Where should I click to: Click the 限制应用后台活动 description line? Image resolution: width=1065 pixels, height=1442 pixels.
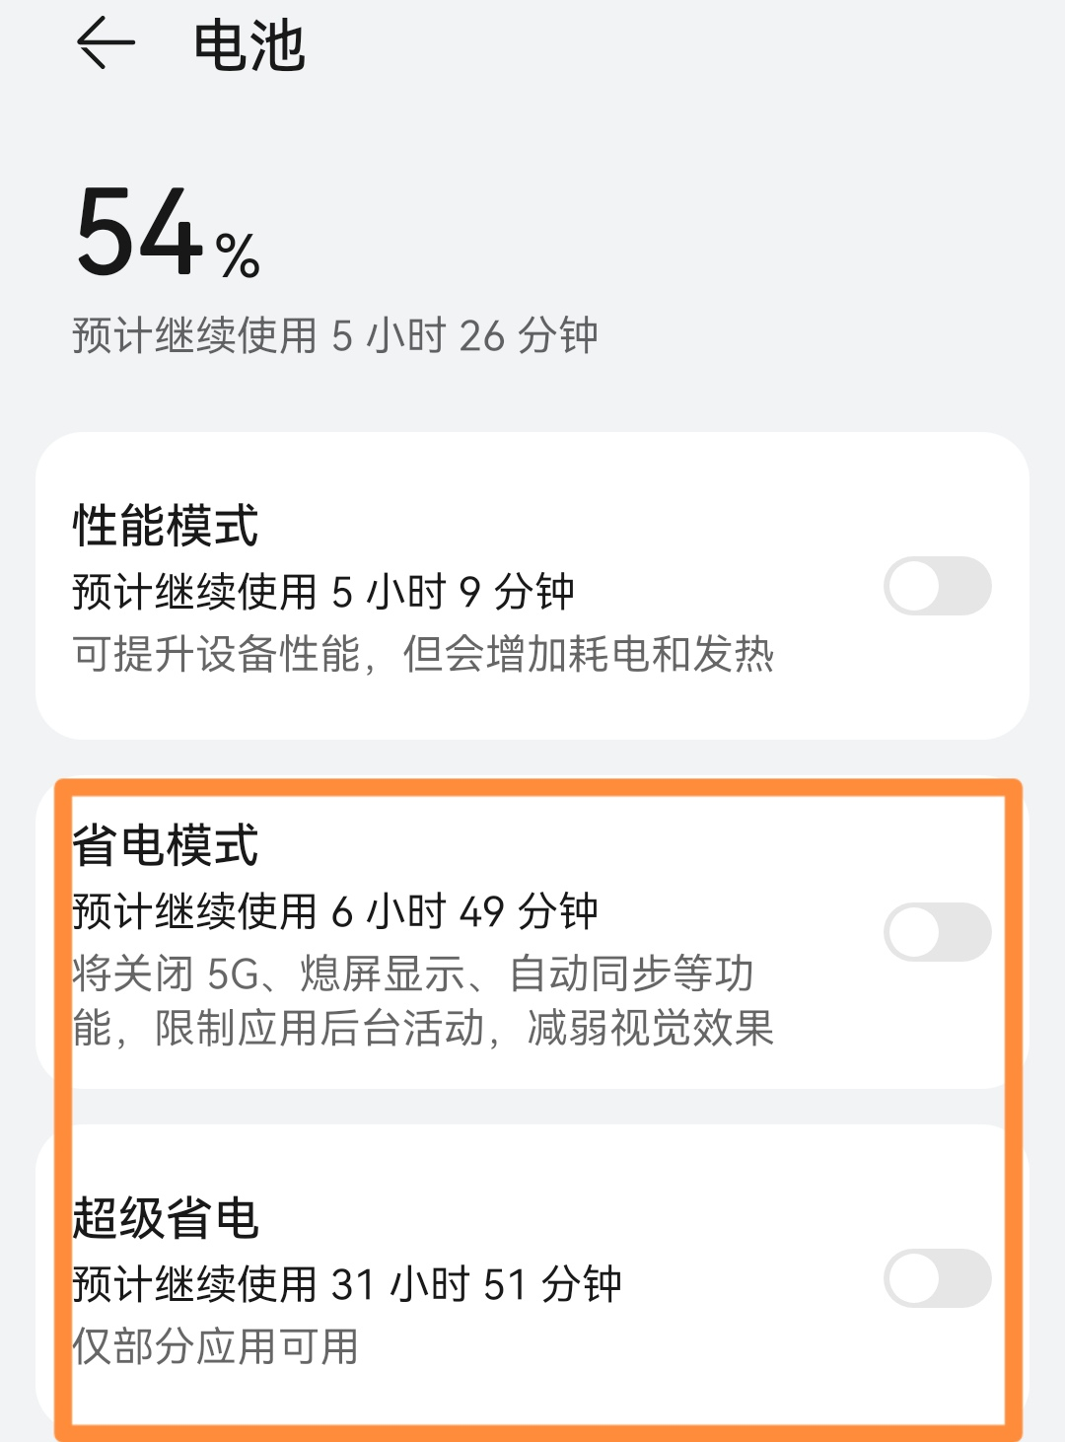coord(423,1028)
